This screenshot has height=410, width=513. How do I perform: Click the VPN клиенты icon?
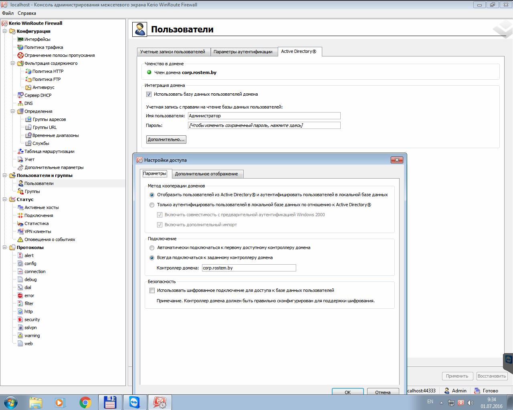(x=20, y=231)
